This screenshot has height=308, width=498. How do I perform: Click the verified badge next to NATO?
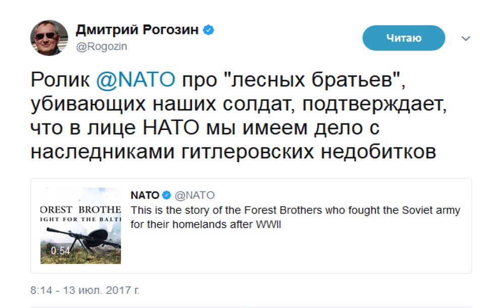167,195
